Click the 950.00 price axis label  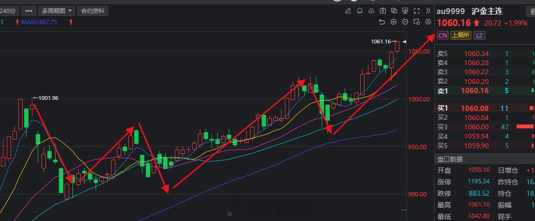[418, 147]
